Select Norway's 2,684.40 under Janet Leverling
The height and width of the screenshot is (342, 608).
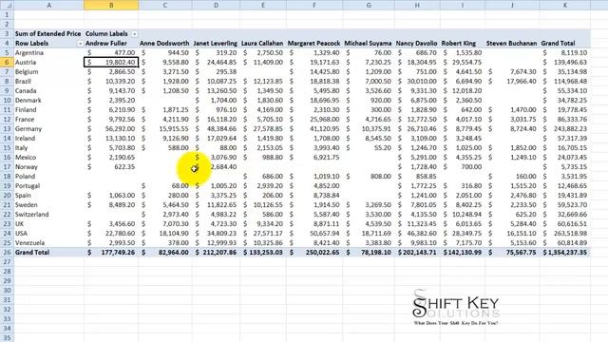(216, 167)
